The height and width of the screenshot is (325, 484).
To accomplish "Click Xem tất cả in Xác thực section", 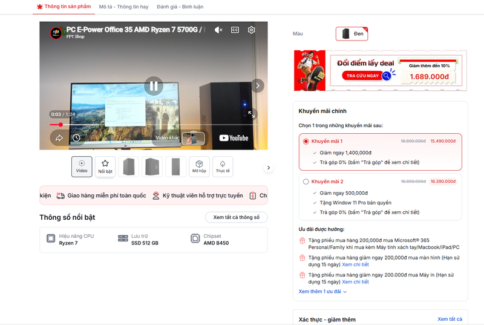I will coord(450,319).
